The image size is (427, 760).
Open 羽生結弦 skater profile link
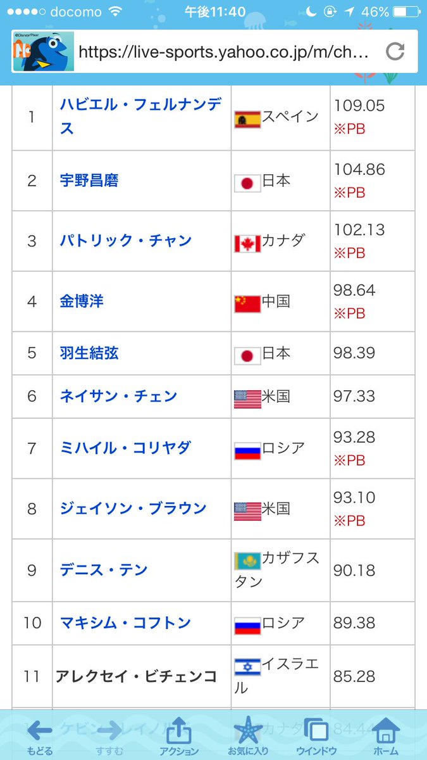coord(89,353)
